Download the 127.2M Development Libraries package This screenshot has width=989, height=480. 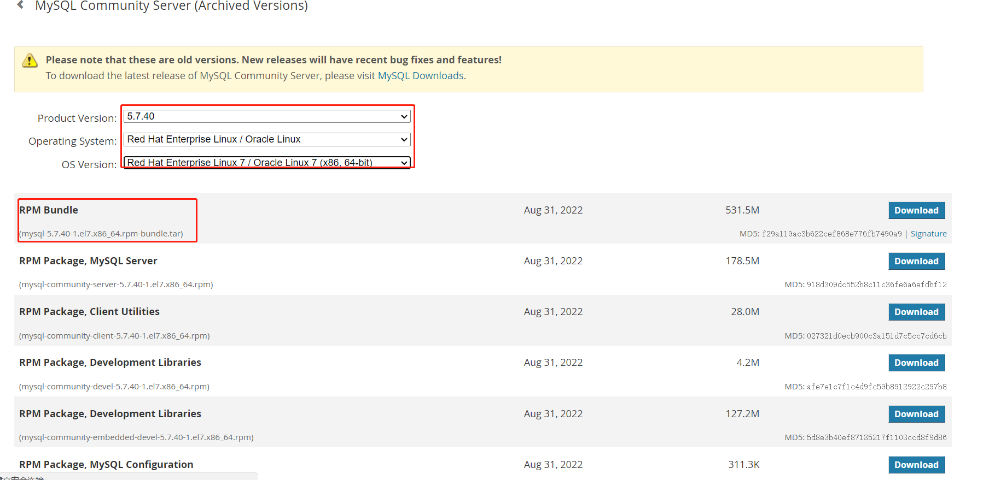click(x=916, y=414)
